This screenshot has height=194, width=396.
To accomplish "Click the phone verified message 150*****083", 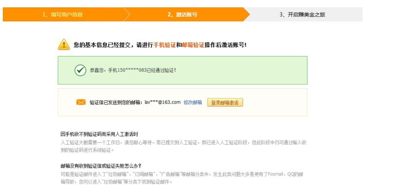I will point(133,70).
